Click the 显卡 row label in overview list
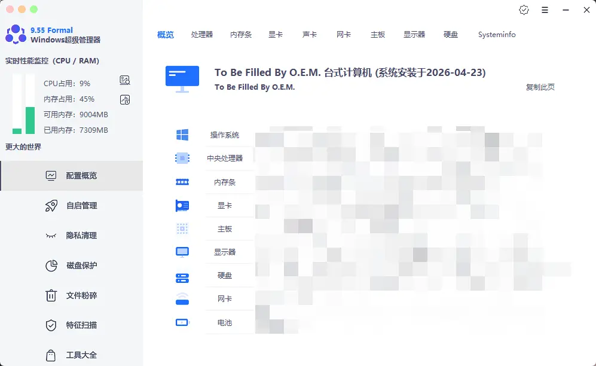This screenshot has height=366, width=596. coord(225,206)
